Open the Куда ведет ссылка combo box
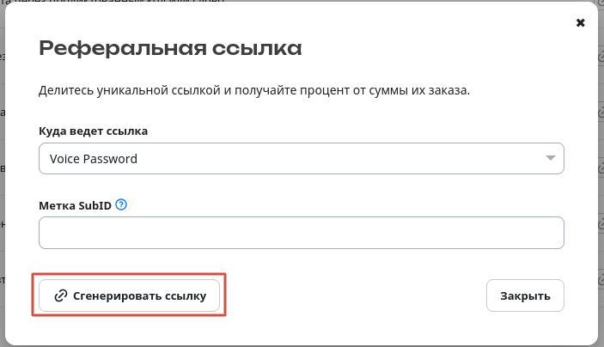 point(302,159)
